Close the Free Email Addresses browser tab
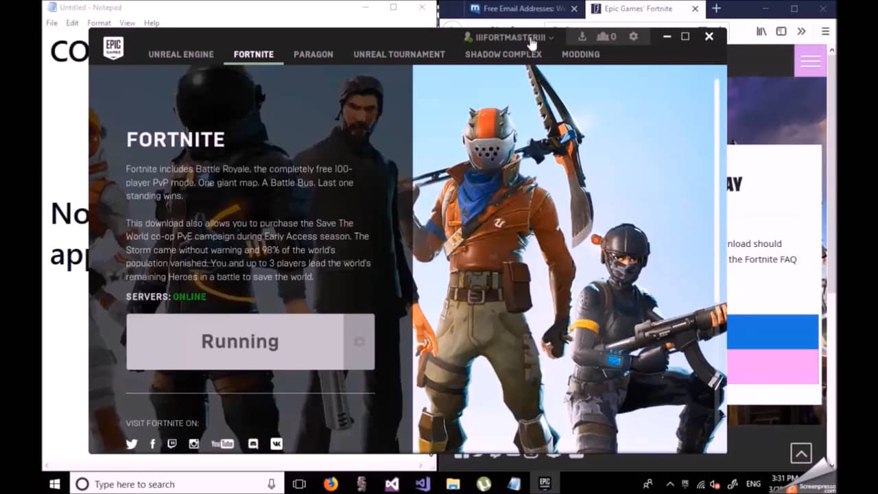The height and width of the screenshot is (494, 878). [573, 9]
